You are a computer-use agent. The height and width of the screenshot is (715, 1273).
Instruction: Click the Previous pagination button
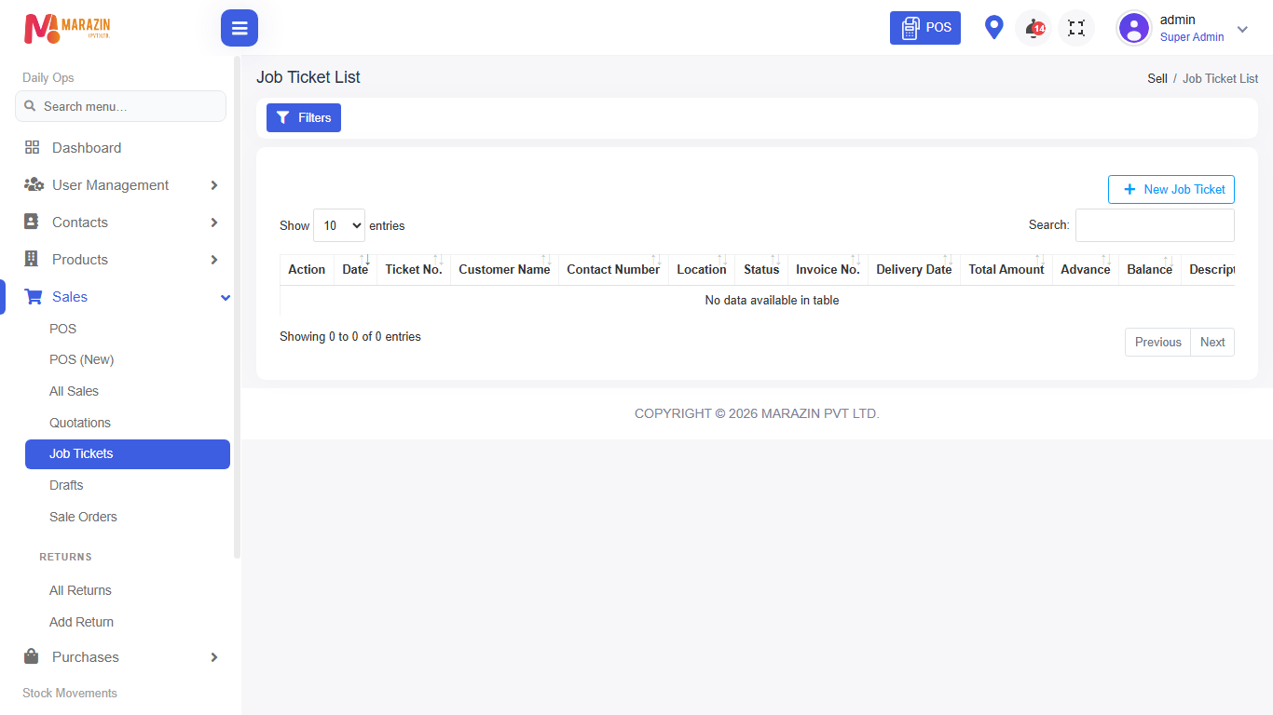(1158, 342)
